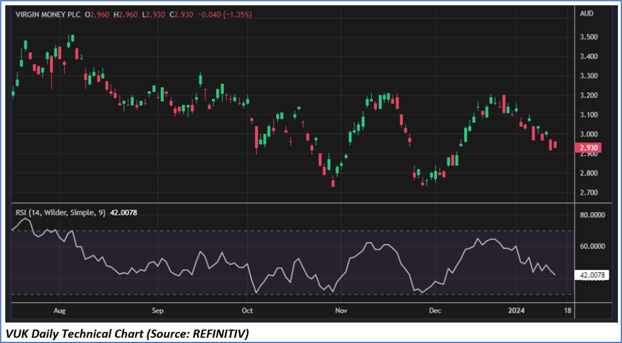Click the RSI (14, Wilder, Simple, 9) indicator label
Screen dimensions: 622x343
click(x=60, y=213)
